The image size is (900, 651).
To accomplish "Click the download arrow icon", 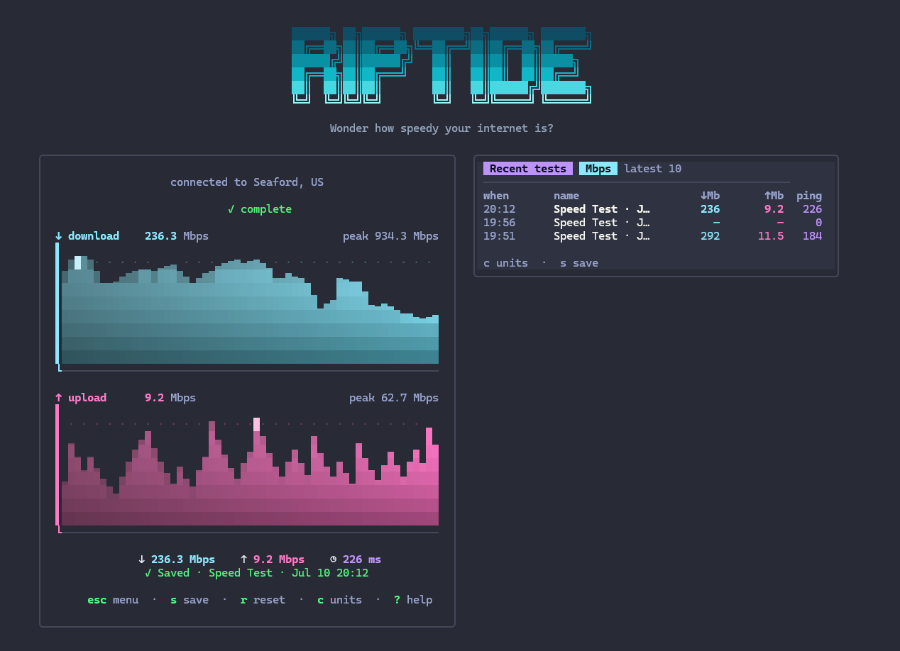I will point(58,236).
